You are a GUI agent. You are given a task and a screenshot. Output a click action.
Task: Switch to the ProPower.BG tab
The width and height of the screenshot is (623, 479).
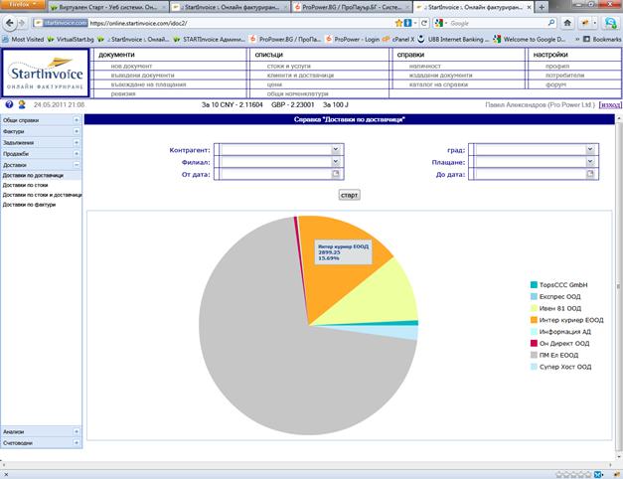tap(351, 7)
